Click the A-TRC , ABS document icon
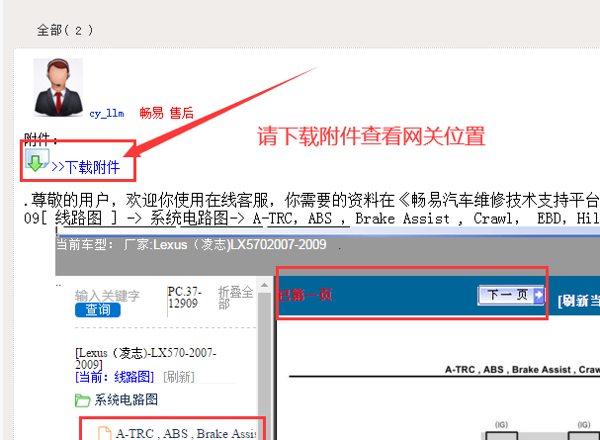Viewport: 600px width, 440px height. [x=104, y=433]
